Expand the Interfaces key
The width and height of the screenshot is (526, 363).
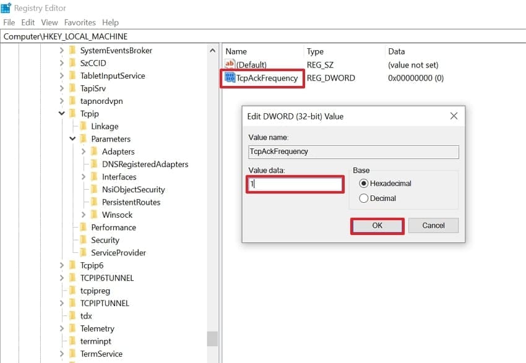84,177
